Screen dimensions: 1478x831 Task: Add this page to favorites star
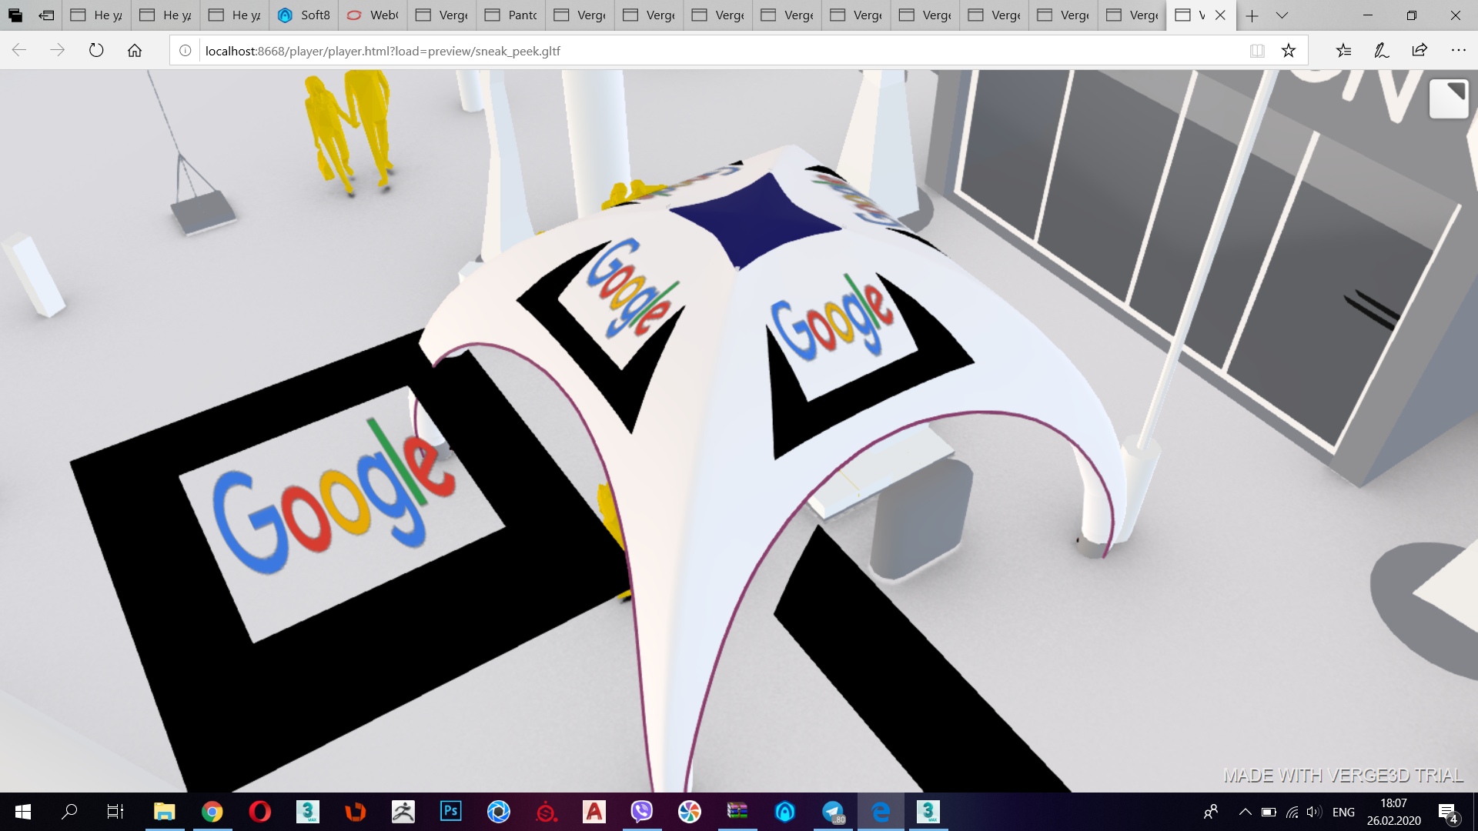pos(1289,51)
